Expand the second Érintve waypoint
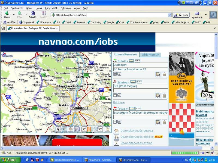This screenshot has height=163, width=218. [x=119, y=102]
